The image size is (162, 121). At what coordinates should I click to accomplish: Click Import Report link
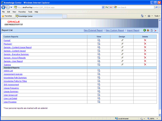pyautogui.click(x=133, y=30)
